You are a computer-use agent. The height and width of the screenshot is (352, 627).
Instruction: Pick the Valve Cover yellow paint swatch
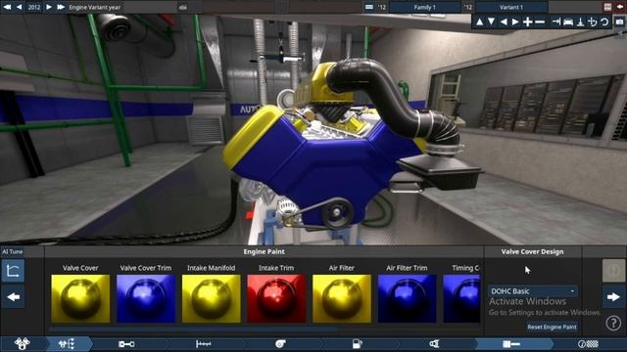[80, 298]
